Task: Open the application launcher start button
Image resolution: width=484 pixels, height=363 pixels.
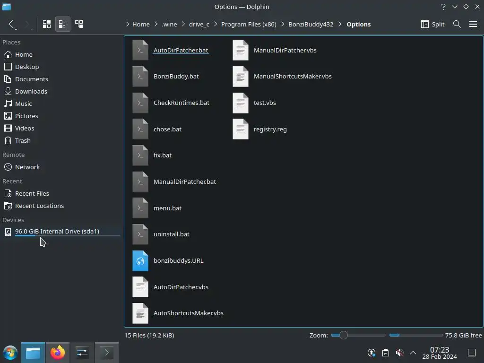Action: click(x=10, y=353)
